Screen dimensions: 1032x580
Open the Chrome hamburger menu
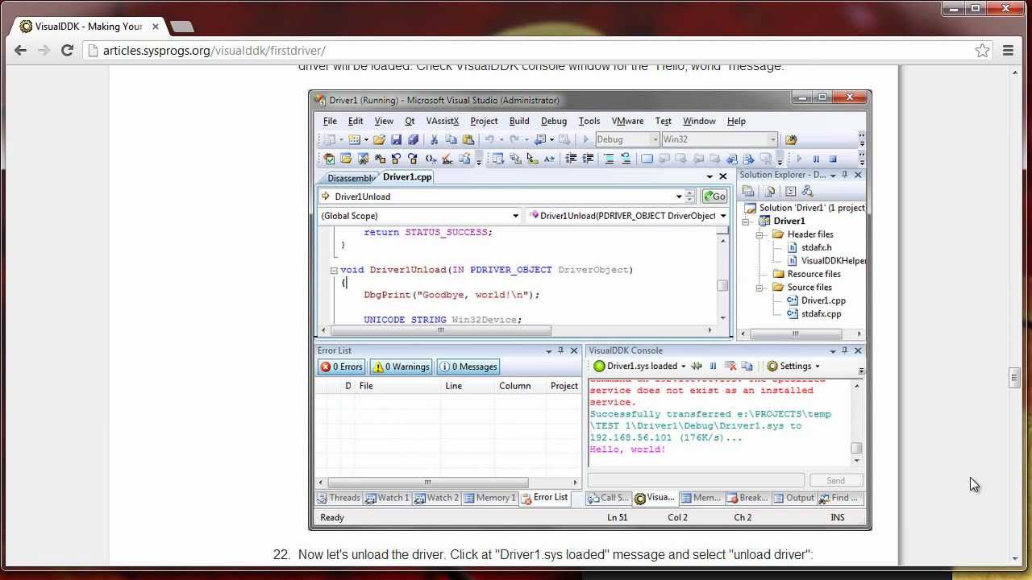click(1008, 50)
